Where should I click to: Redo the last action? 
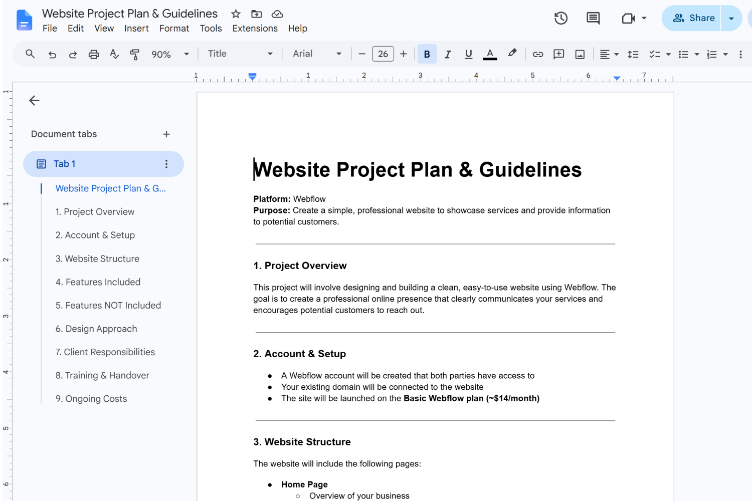[73, 54]
